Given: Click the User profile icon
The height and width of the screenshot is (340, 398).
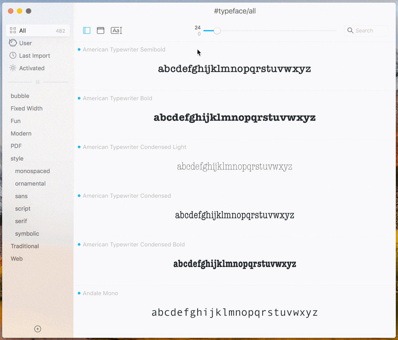Looking at the screenshot, I should coord(13,43).
